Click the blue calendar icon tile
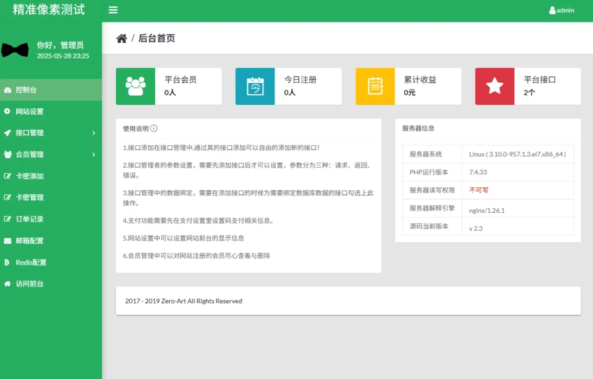Screen dimensions: 593x379 (x=255, y=86)
